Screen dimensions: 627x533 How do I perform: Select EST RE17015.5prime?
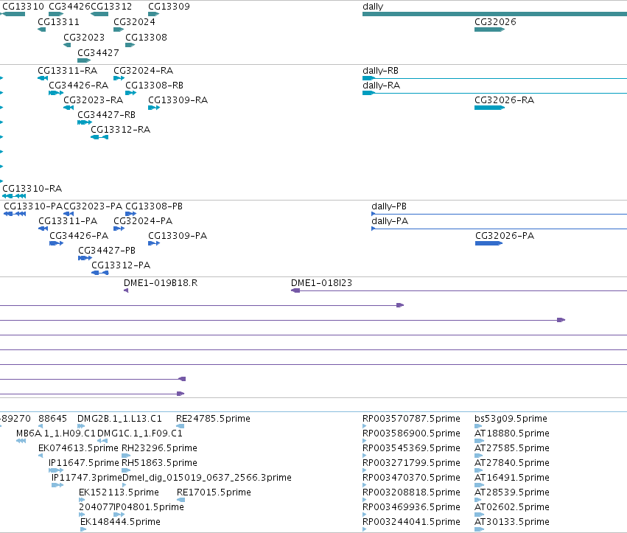(x=181, y=500)
